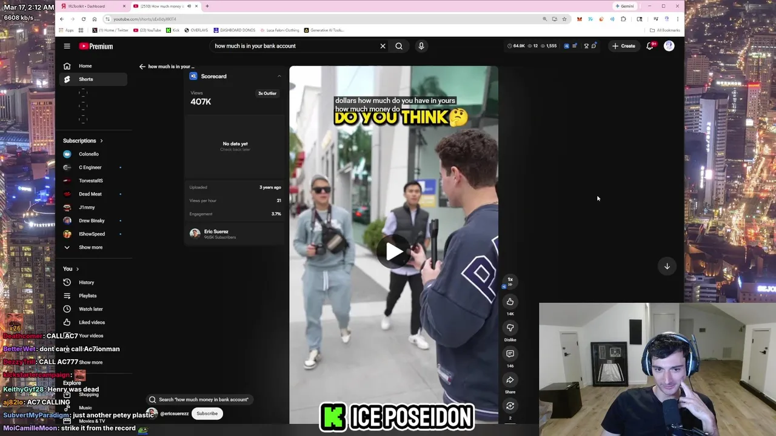This screenshot has width=776, height=436.
Task: Select Shorts in the sidebar
Action: click(x=93, y=79)
